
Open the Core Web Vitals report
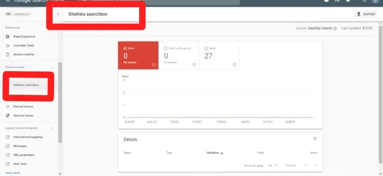coord(24,46)
